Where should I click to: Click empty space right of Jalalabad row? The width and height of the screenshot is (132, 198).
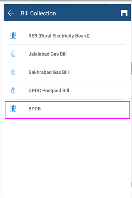pos(96,54)
